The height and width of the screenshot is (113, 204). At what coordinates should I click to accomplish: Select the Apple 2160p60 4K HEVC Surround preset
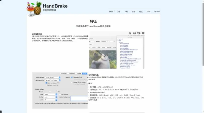coord(129,50)
